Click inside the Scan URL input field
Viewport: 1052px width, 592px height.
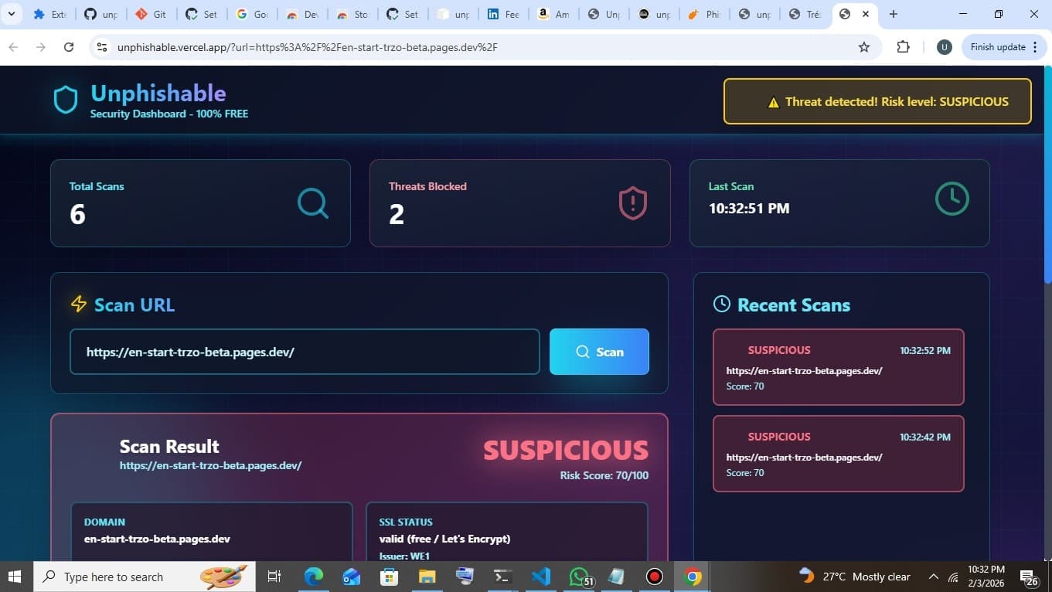tap(305, 352)
